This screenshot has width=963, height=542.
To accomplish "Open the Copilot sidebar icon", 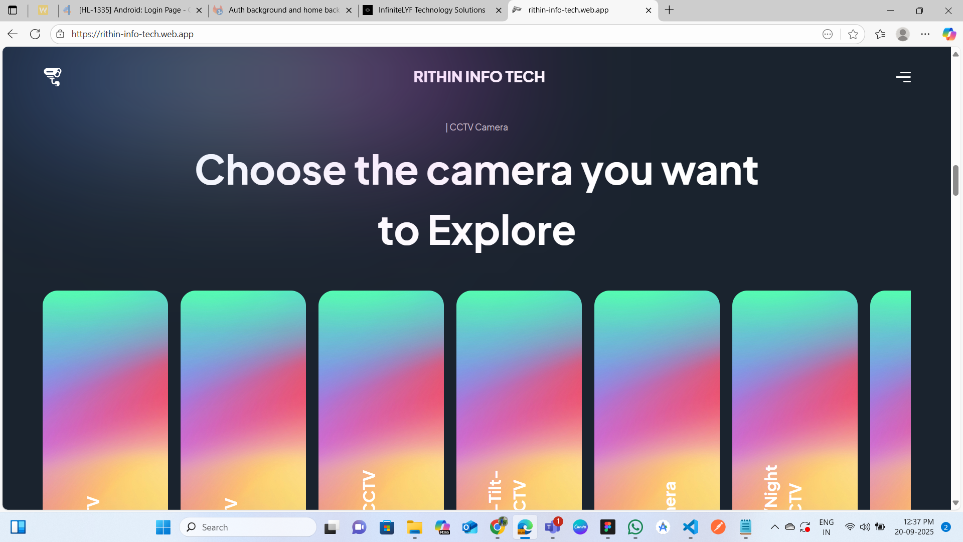I will 948,34.
